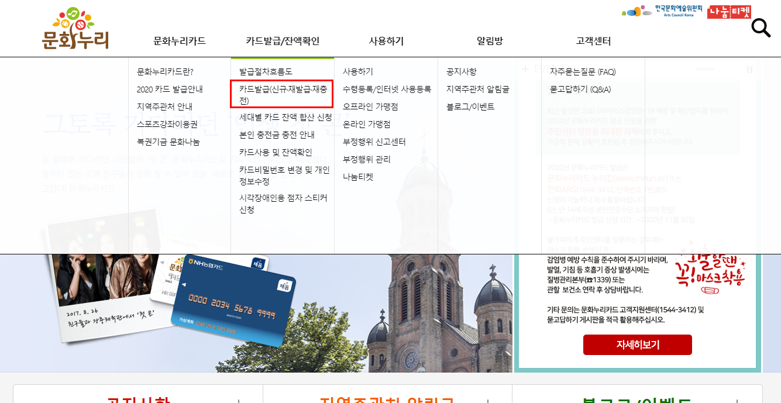Select 부정행위 신고센터 submenu item
Screen dimensions: 781x403
coord(374,142)
